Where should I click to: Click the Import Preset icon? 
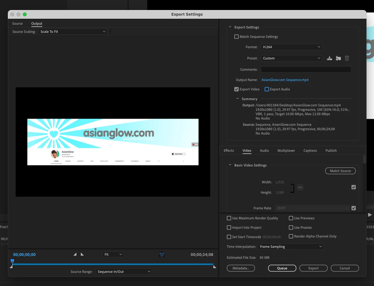(338, 58)
